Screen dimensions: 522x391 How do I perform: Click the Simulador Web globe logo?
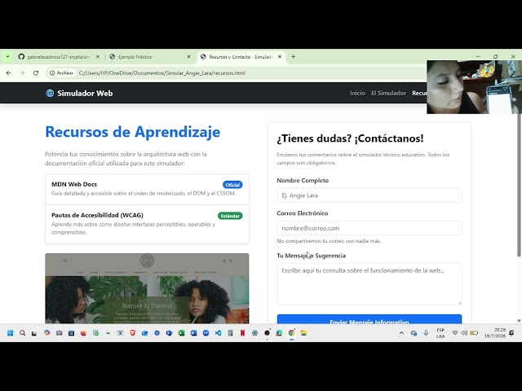[50, 93]
